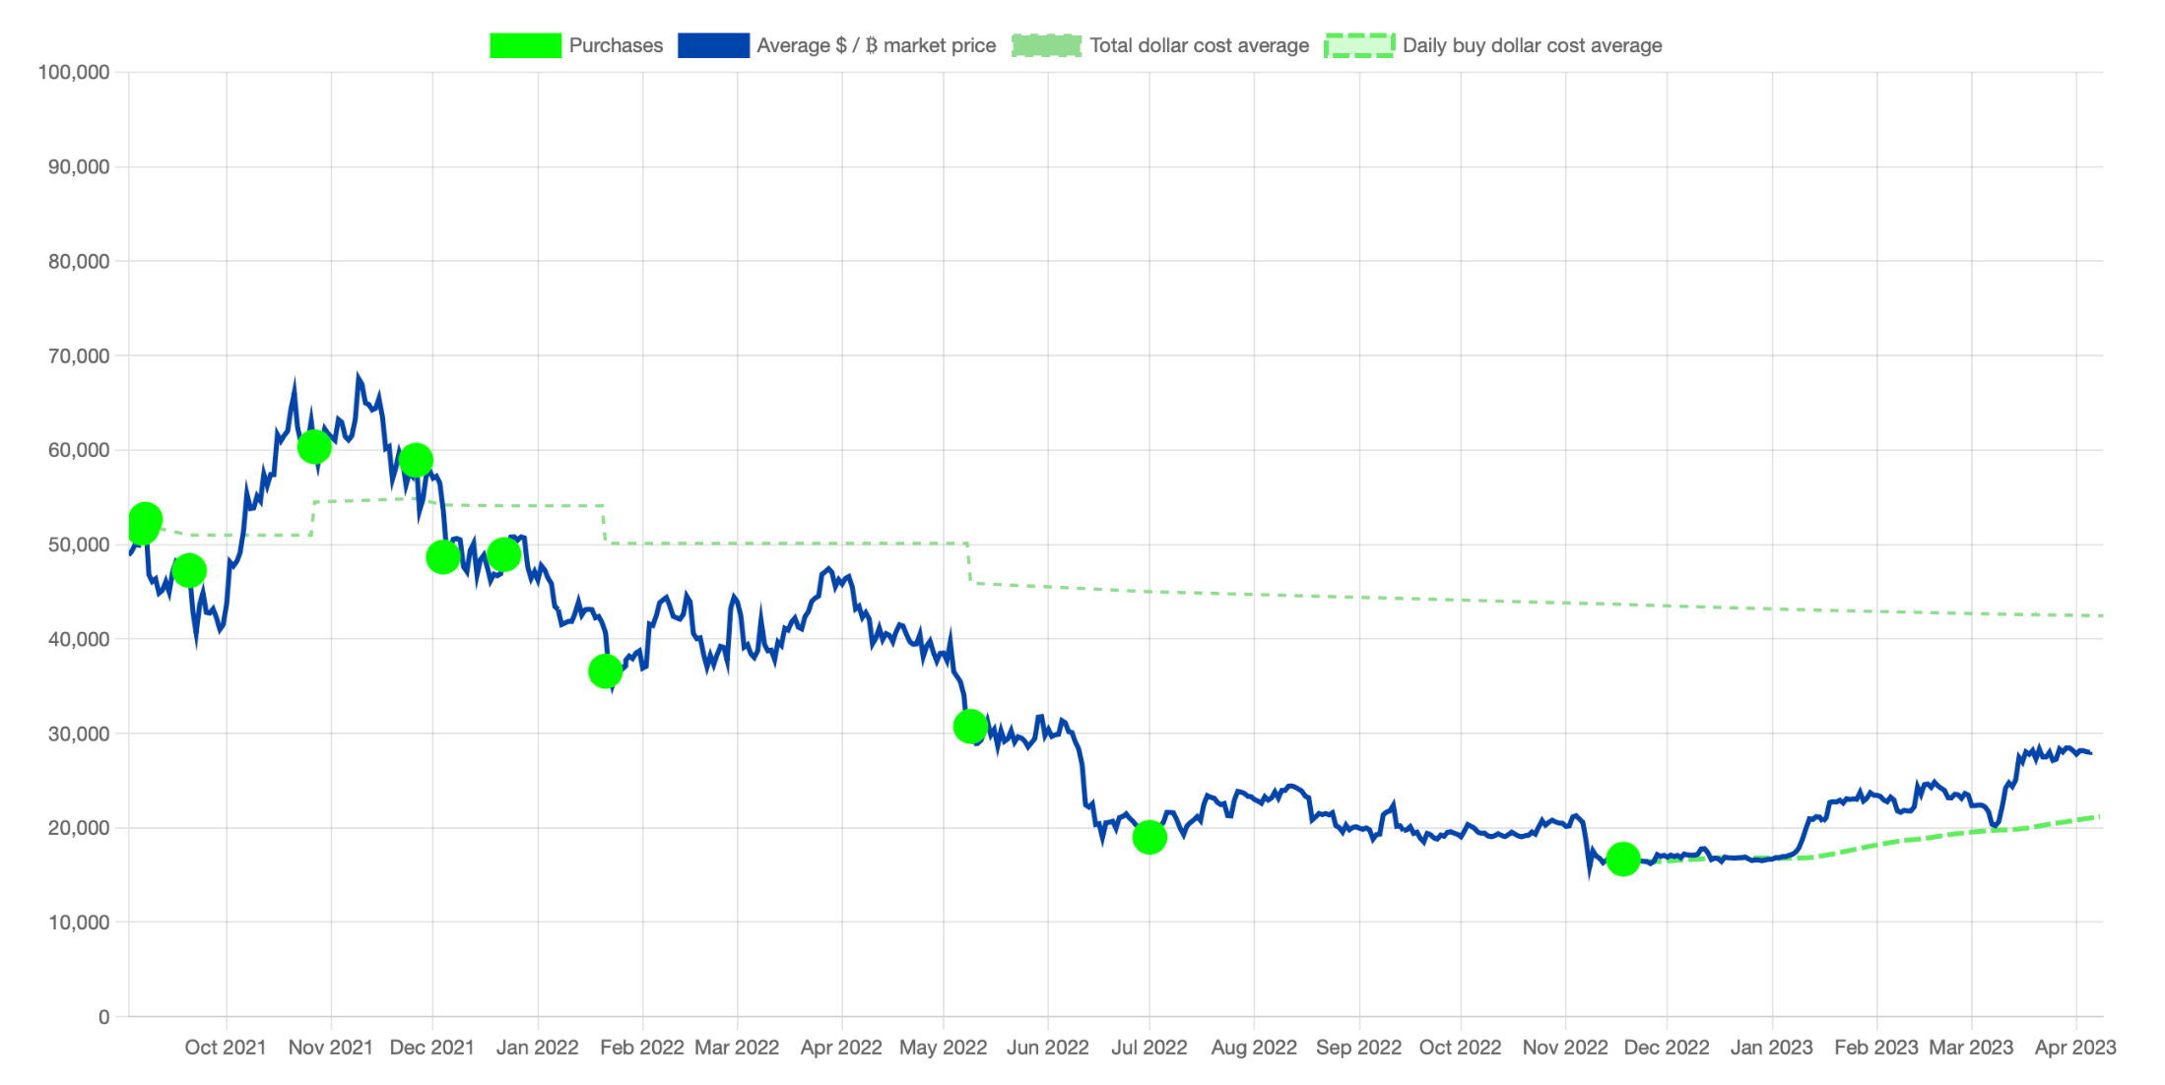Image resolution: width=2165 pixels, height=1085 pixels.
Task: Click the dashed Total dollar cost average swatch
Action: coord(1046,45)
